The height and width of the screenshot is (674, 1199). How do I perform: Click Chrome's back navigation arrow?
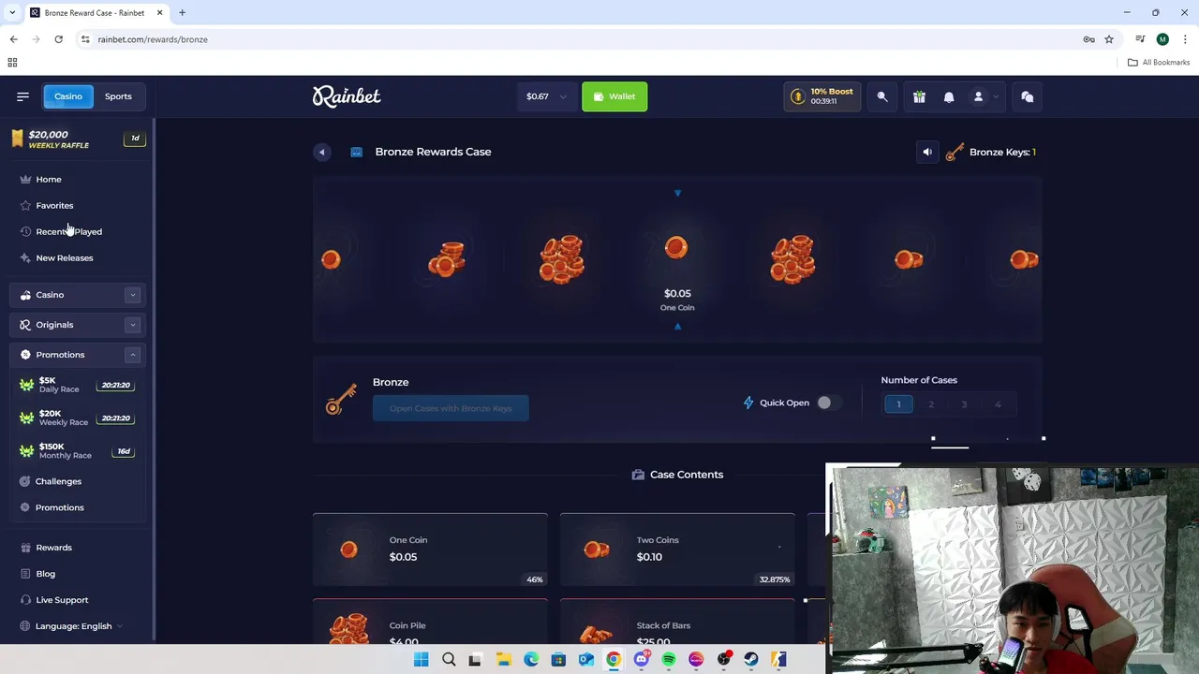click(13, 39)
